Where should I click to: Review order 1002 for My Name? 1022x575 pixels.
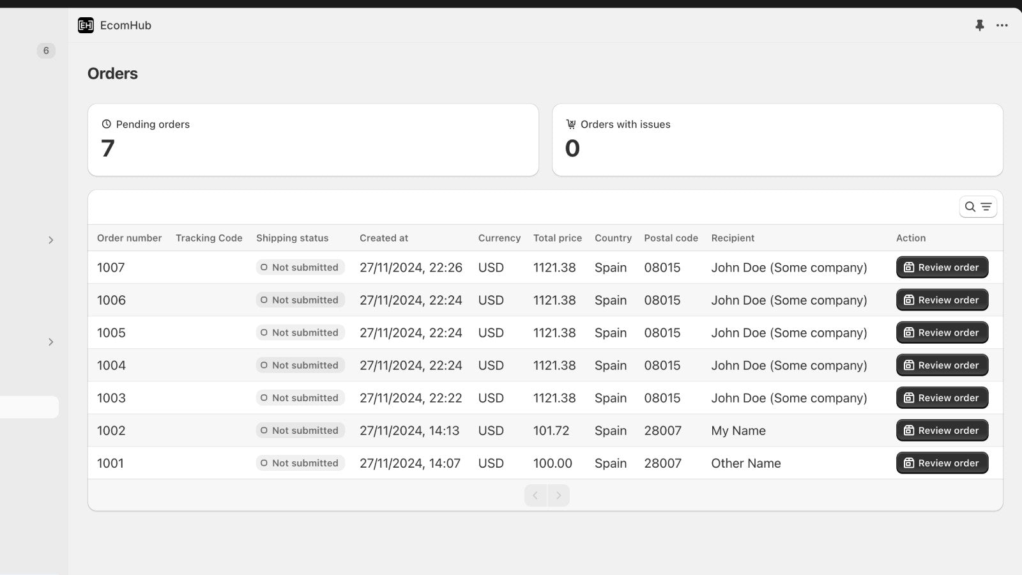tap(942, 431)
